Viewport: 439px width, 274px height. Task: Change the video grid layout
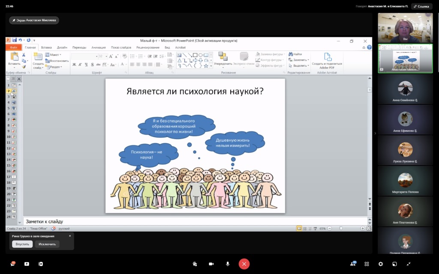pos(367,264)
